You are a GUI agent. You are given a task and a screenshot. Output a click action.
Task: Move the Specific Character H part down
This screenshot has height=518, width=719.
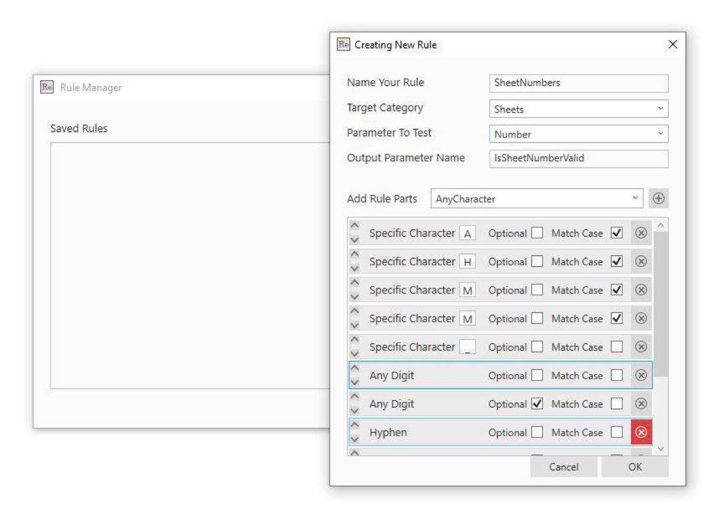pyautogui.click(x=354, y=268)
